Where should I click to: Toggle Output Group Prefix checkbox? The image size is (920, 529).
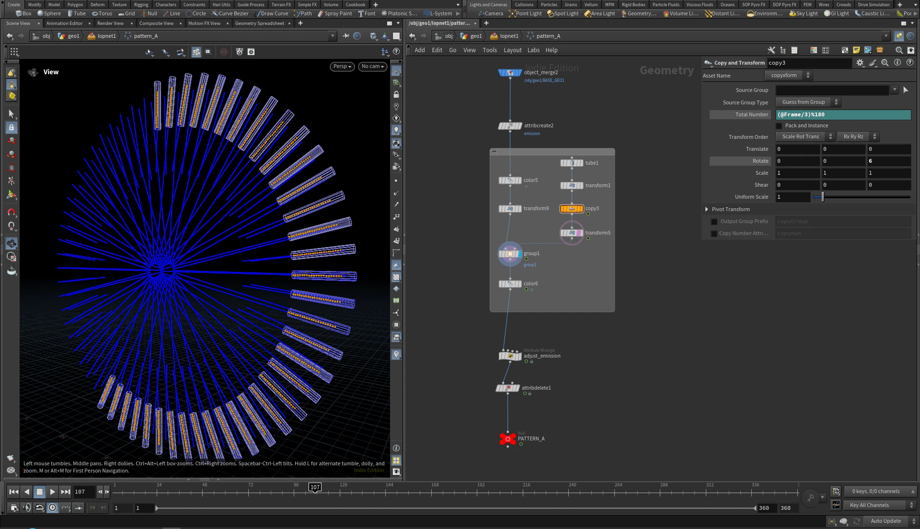point(714,222)
